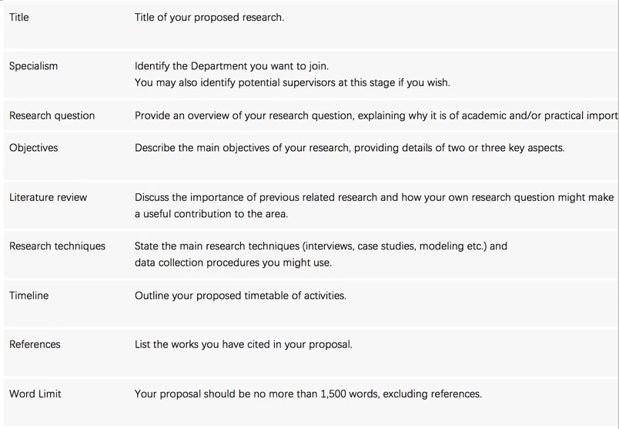
Task: Click the Title row label
Action: click(x=19, y=18)
